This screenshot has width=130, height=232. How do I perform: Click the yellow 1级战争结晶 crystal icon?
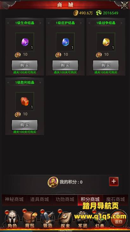[x=106, y=42]
